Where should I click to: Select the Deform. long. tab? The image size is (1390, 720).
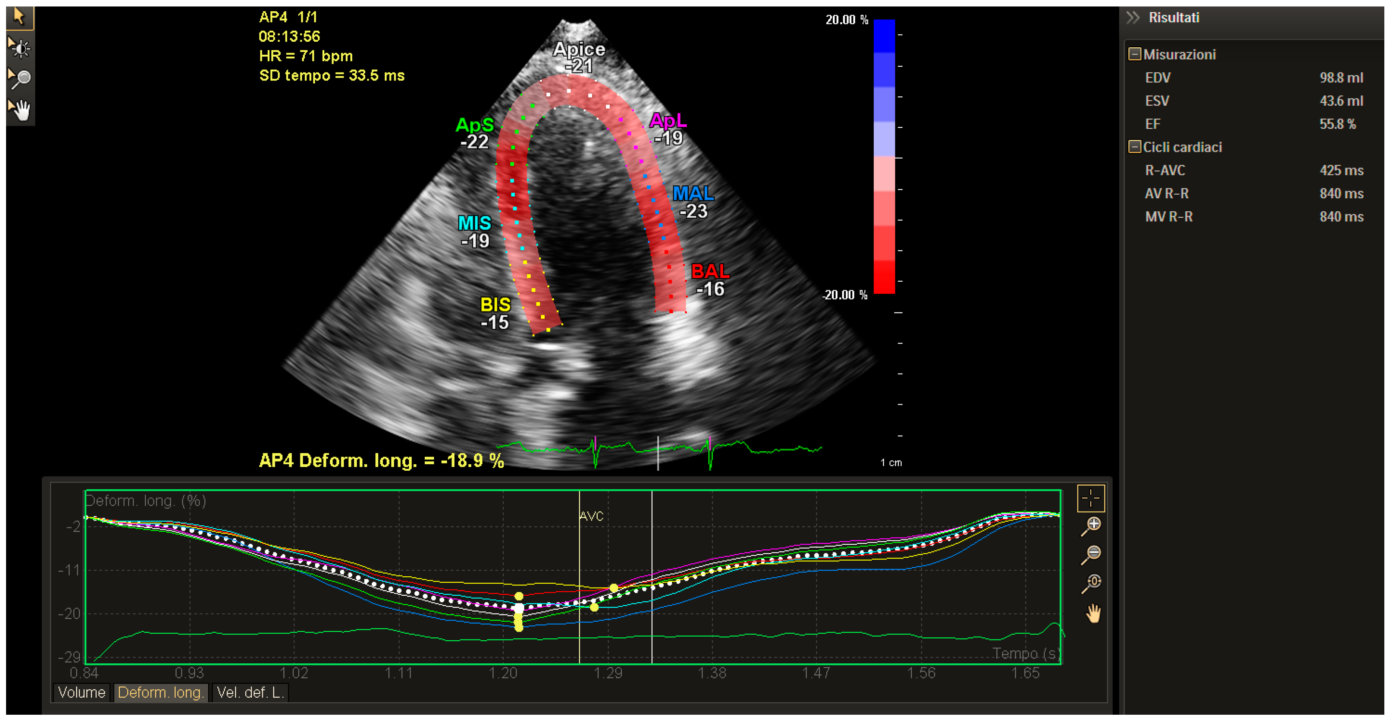[x=160, y=692]
